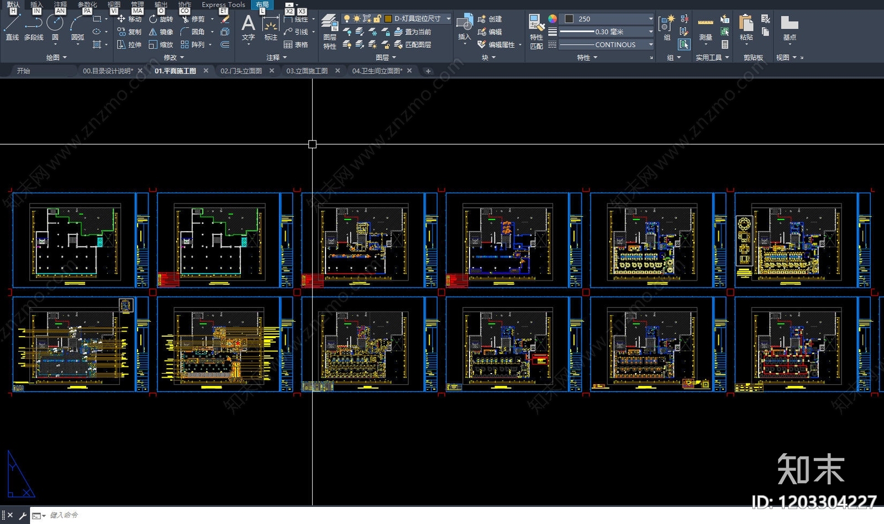Viewport: 884px width, 524px height.
Task: Toggle the layer lock padlock icon
Action: (x=377, y=19)
